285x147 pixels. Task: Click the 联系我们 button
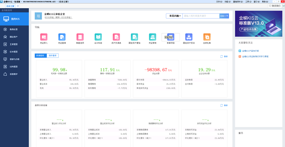click(x=275, y=6)
